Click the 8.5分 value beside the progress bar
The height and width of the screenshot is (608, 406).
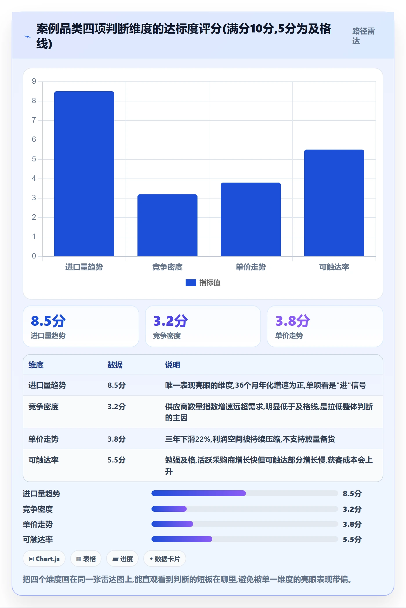pyautogui.click(x=352, y=493)
